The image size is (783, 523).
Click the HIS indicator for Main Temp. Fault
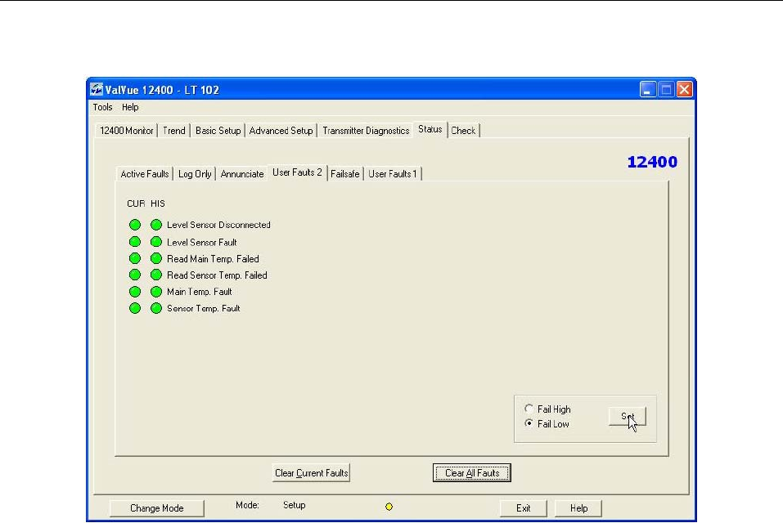pyautogui.click(x=156, y=292)
